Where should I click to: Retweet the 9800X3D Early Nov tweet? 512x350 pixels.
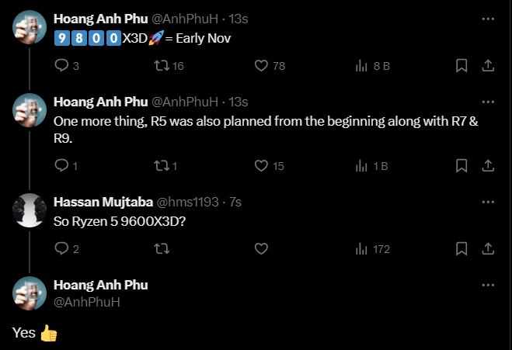pos(162,66)
